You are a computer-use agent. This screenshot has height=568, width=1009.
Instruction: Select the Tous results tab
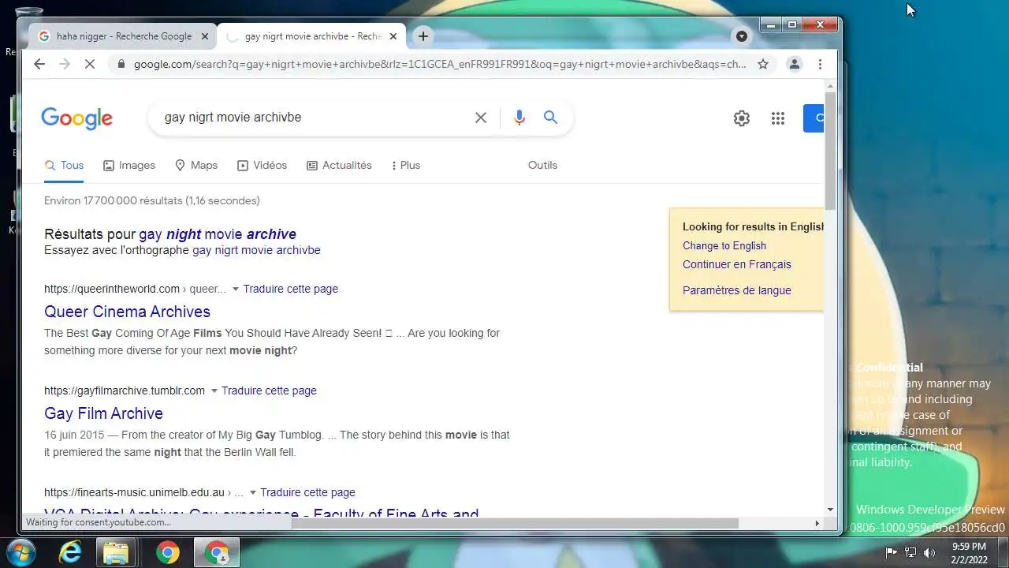(64, 165)
